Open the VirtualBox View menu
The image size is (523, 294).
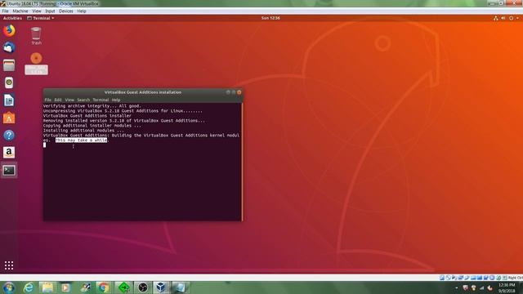[x=37, y=11]
